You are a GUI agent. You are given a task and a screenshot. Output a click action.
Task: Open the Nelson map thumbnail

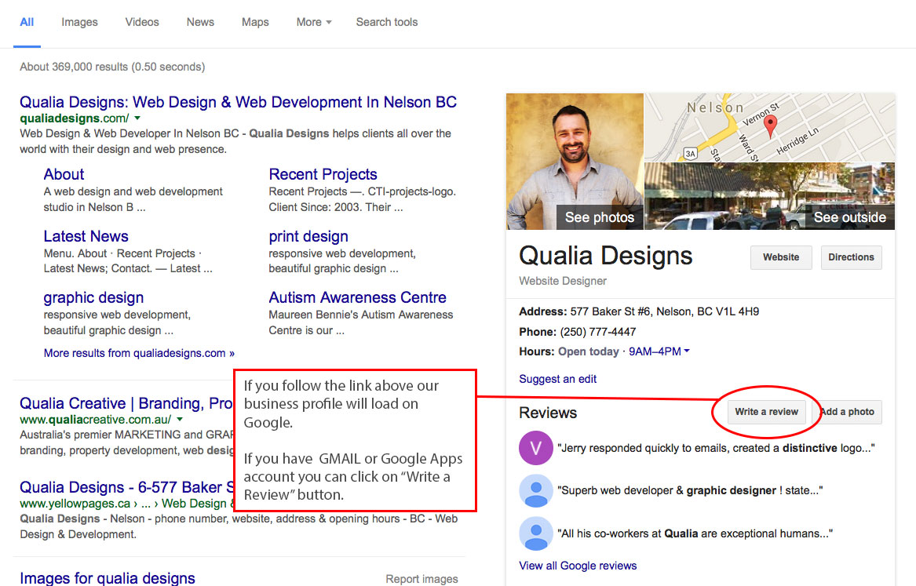(769, 127)
